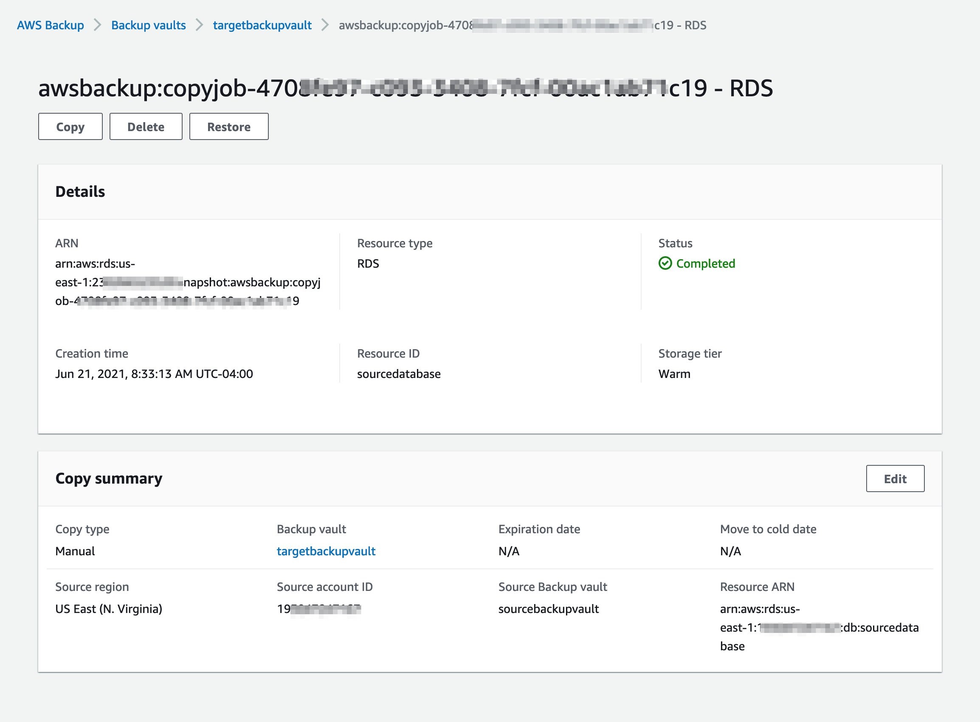Click the page title awsbackup:copyjob heading
The image size is (980, 722).
tap(406, 88)
